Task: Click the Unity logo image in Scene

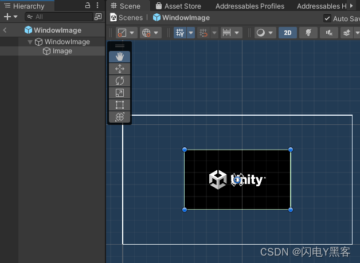Action: coord(237,180)
